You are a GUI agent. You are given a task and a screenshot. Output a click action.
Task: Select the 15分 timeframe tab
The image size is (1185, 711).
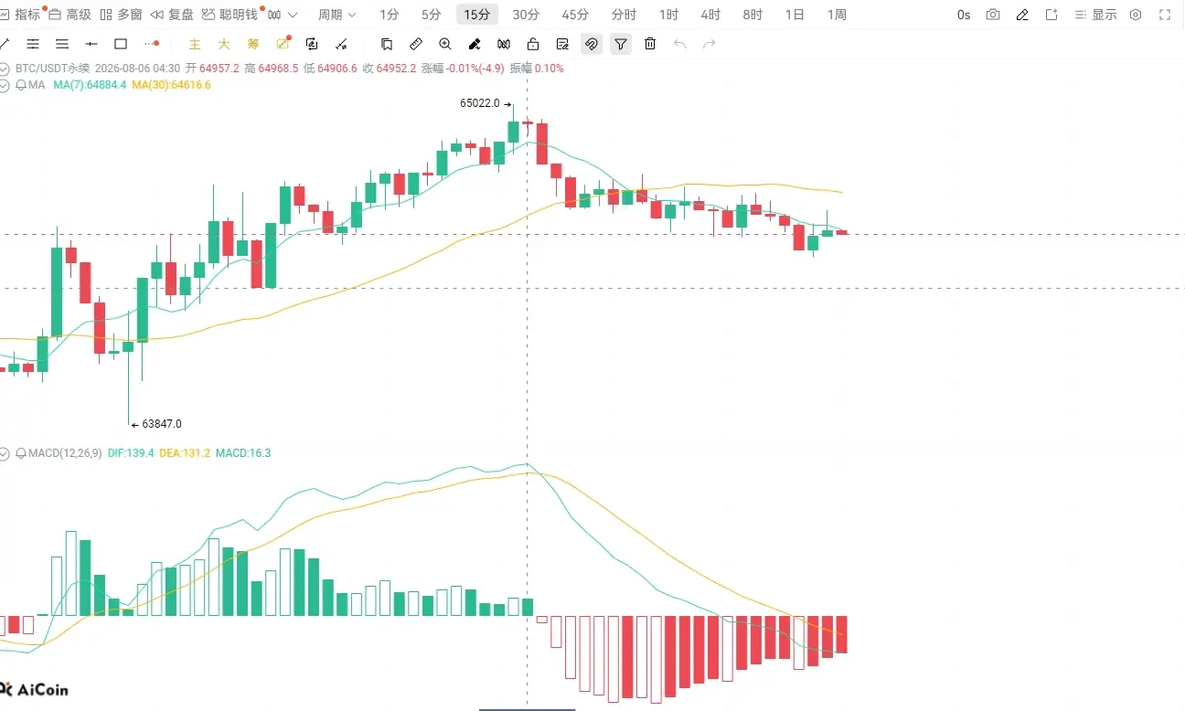477,15
